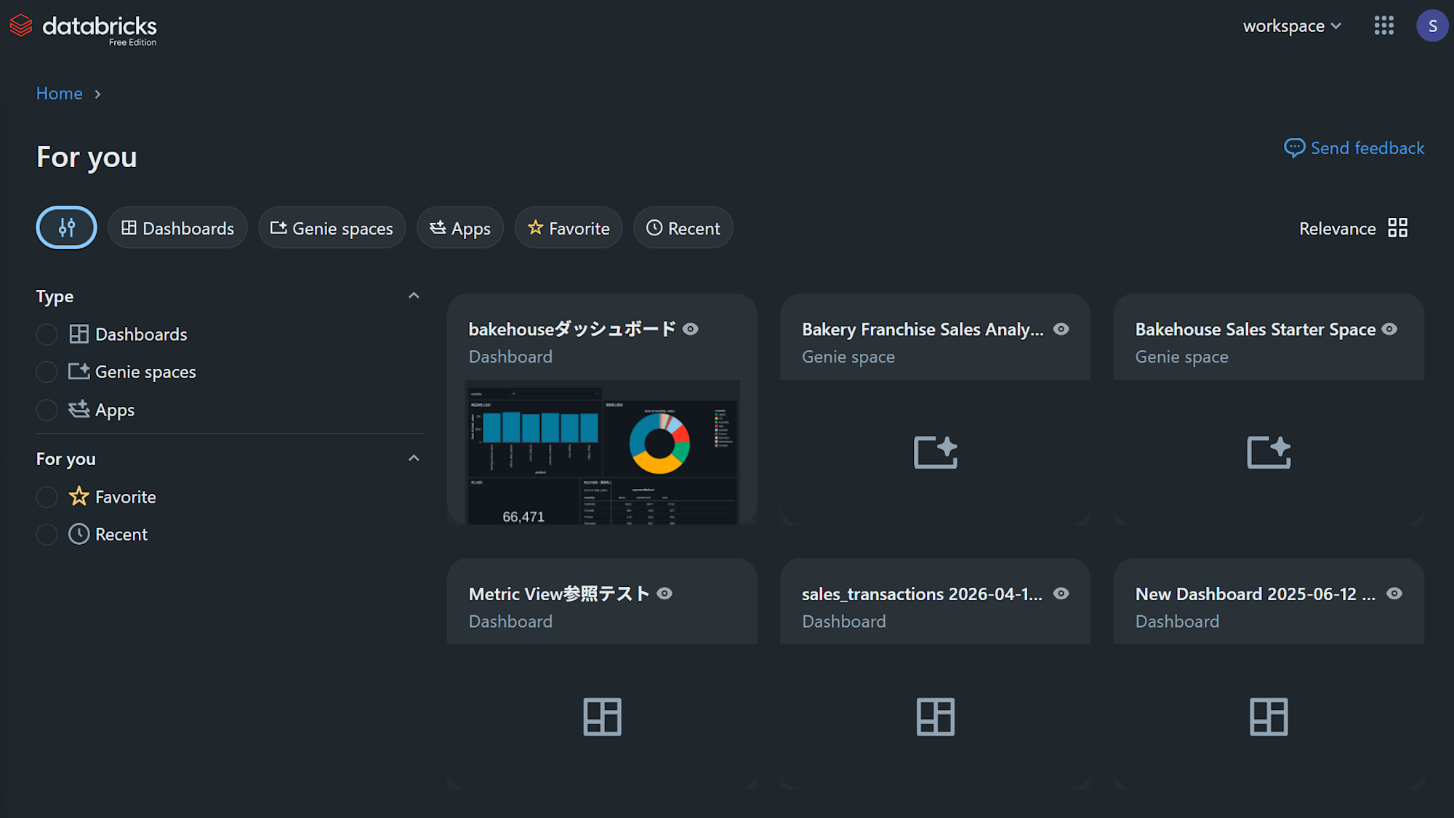Select the Recent filter chip

tap(683, 228)
